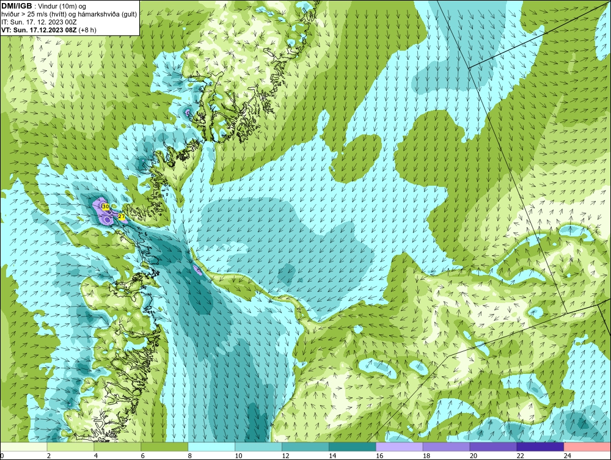Pick the palest 0–2 m/s color swatch
This screenshot has width=611, height=460.
click(x=23, y=447)
